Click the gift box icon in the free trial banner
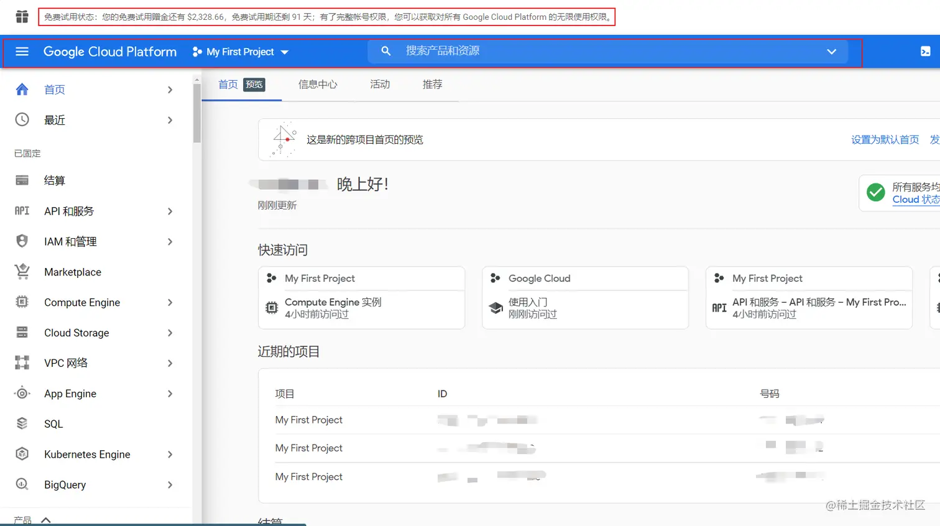 [x=22, y=17]
